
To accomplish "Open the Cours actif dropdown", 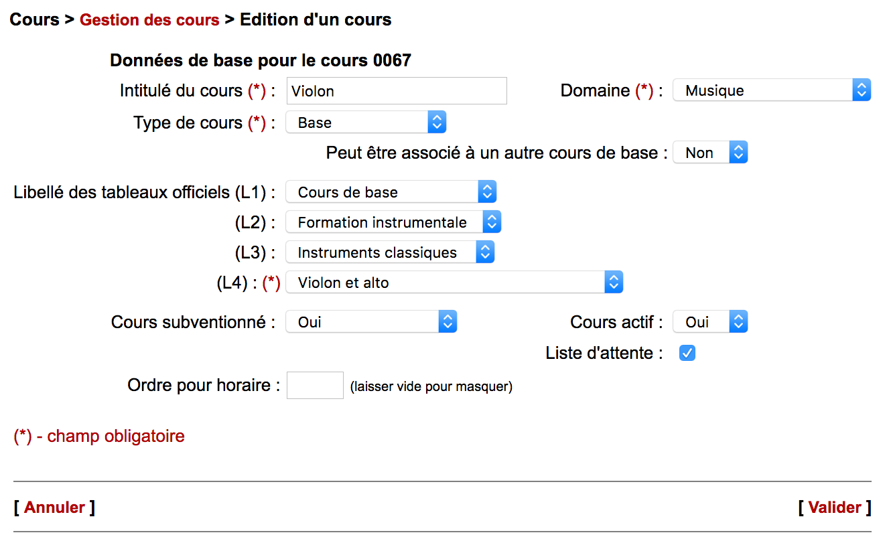I will tap(709, 322).
